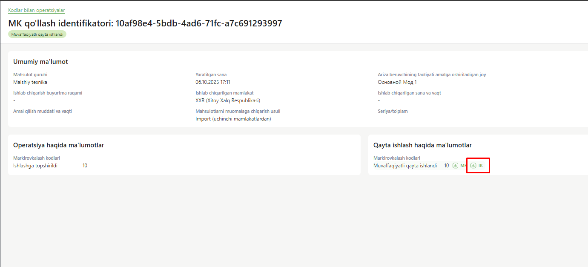588x267 pixels.
Task: Click the 'Основной Мод 1' activity location value
Action: pyautogui.click(x=397, y=82)
